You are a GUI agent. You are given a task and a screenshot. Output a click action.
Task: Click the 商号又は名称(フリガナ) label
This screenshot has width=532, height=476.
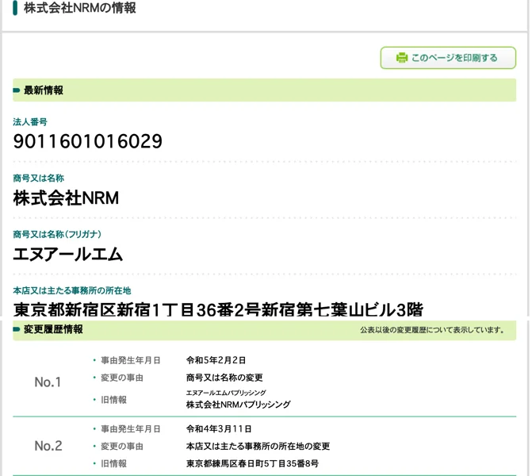[x=57, y=234]
